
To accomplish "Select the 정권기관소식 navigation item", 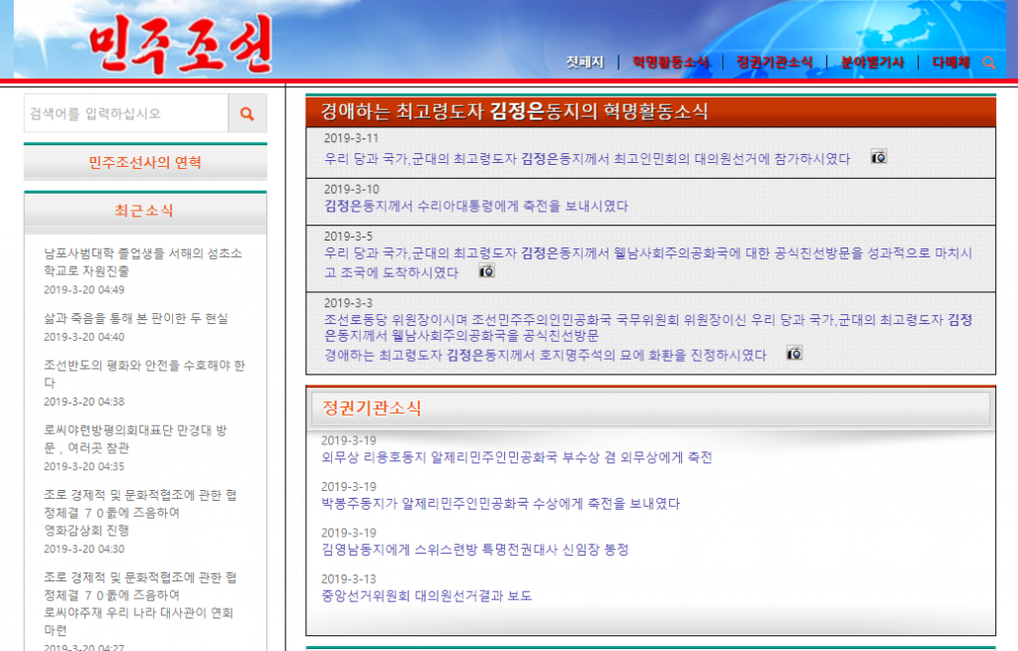I will coord(774,63).
